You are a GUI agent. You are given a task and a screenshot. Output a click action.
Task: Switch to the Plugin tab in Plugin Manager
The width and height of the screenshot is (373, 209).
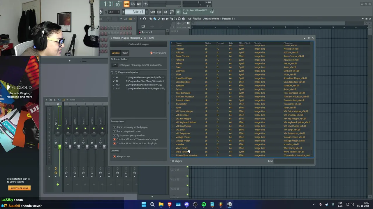[x=125, y=53]
